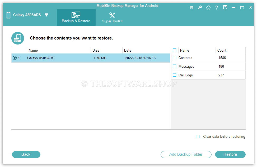Open help question mark icon
Viewport: 257px width, 167px height.
pyautogui.click(x=217, y=8)
